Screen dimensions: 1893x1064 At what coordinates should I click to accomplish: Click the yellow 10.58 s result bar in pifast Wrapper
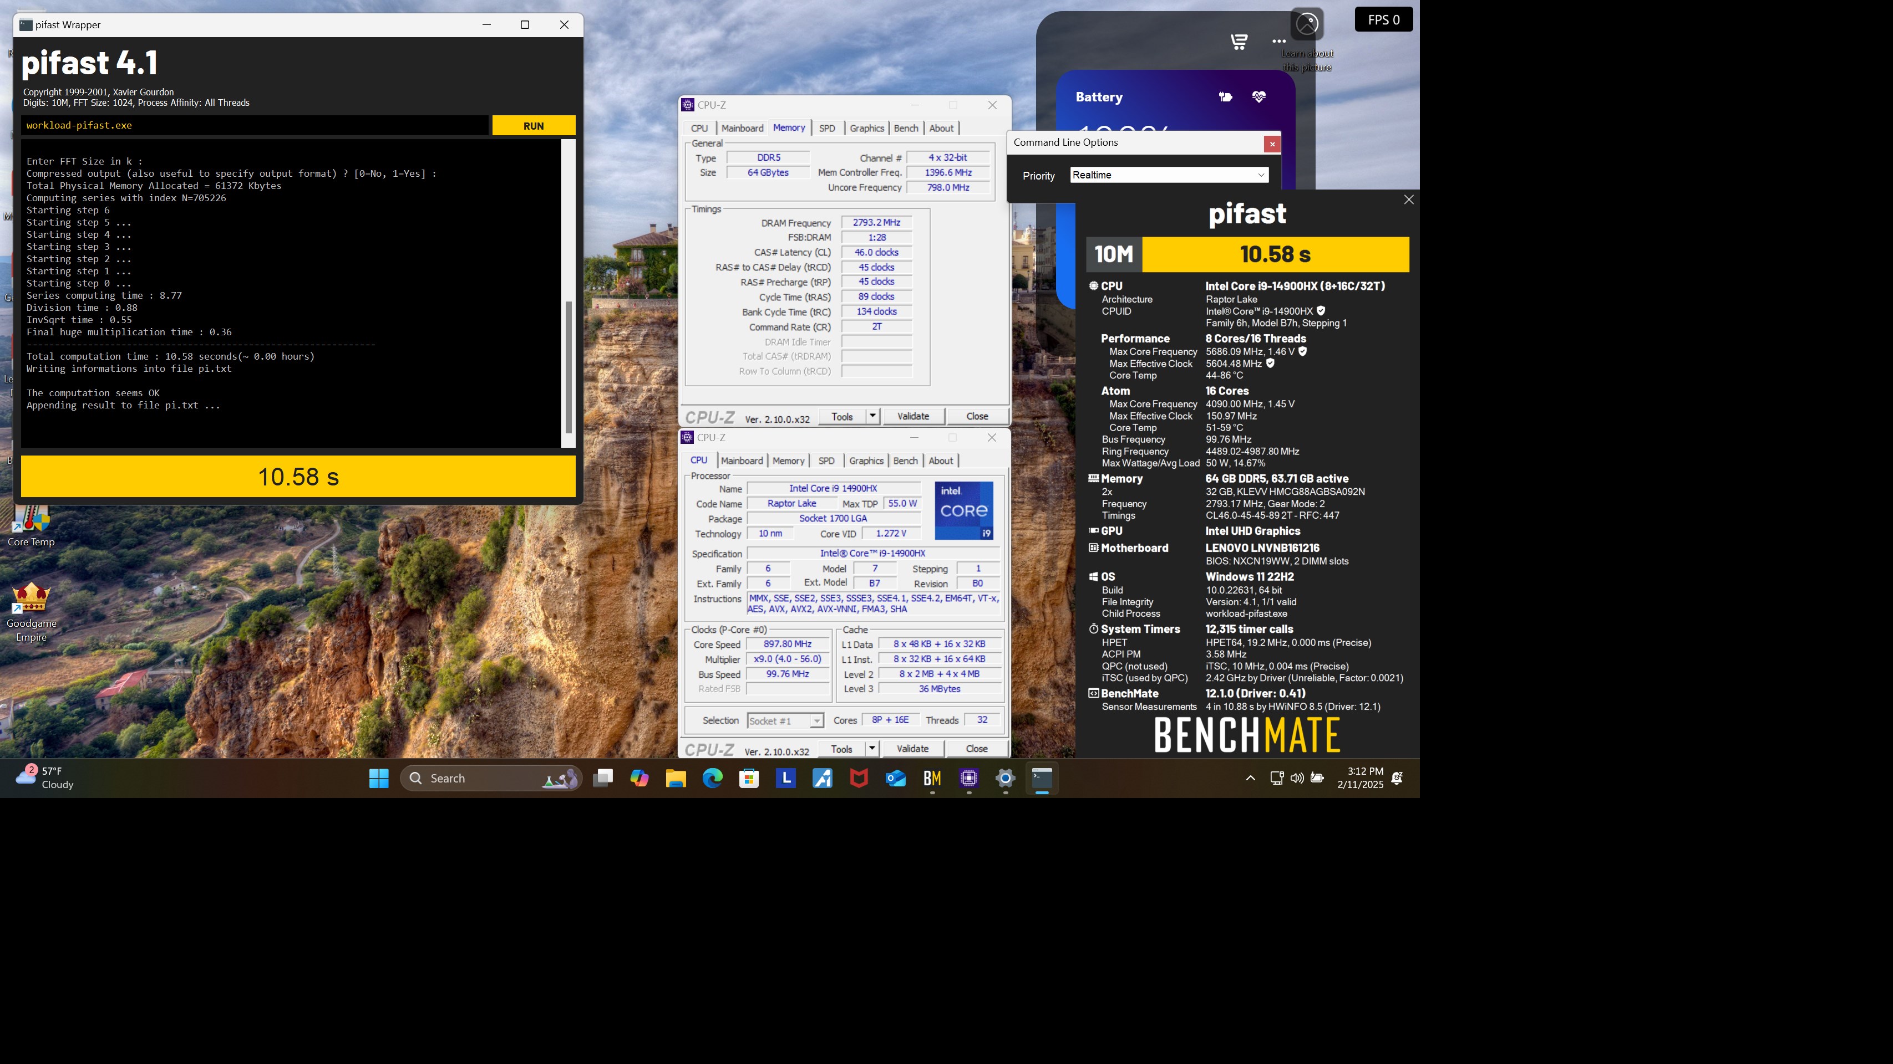coord(298,477)
